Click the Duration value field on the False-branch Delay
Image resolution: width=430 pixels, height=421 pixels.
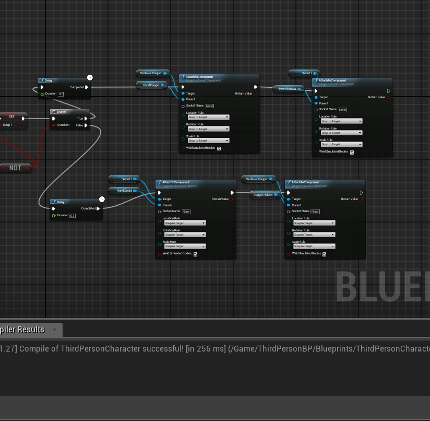click(x=73, y=216)
